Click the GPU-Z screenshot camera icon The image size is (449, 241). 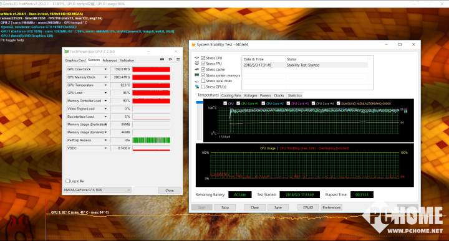(x=162, y=59)
